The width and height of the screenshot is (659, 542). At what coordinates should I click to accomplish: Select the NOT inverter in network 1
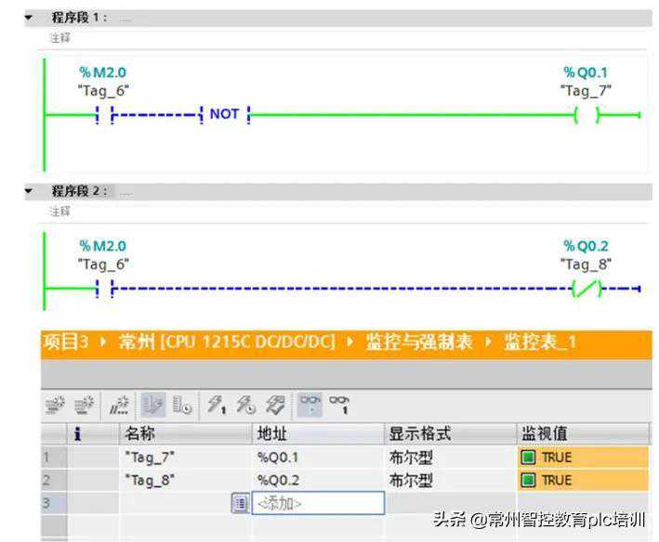click(224, 114)
